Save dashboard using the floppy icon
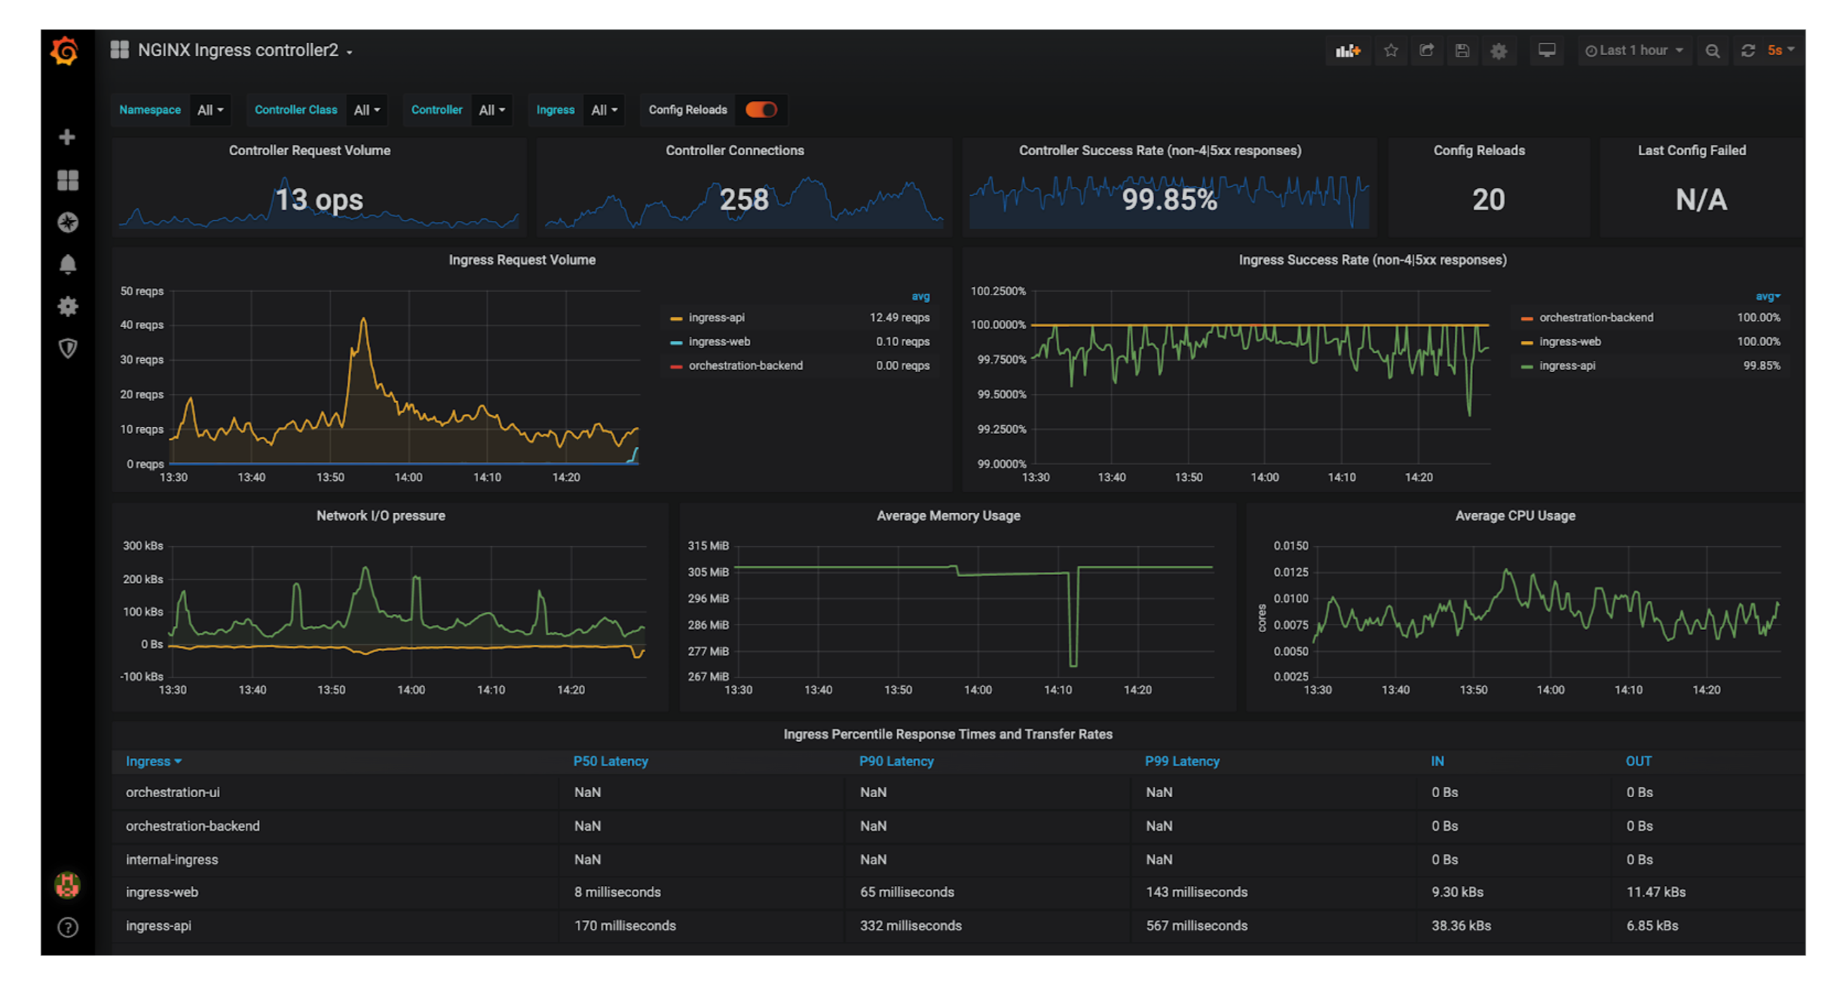Image resolution: width=1844 pixels, height=981 pixels. click(x=1462, y=50)
